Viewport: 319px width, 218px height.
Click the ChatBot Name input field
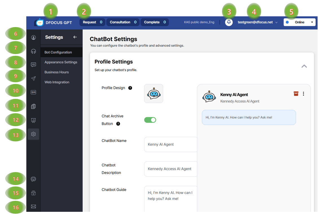[170, 144]
